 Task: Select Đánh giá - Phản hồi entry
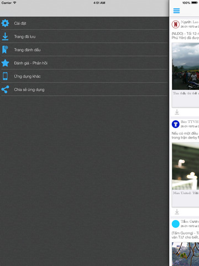coord(85,63)
